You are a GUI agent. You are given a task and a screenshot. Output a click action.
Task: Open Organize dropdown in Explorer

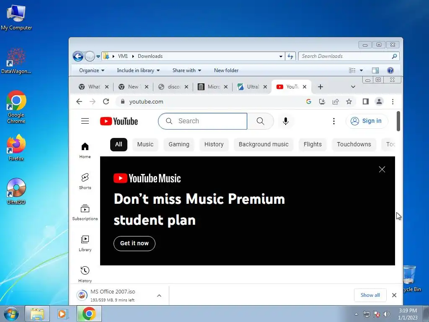[92, 70]
